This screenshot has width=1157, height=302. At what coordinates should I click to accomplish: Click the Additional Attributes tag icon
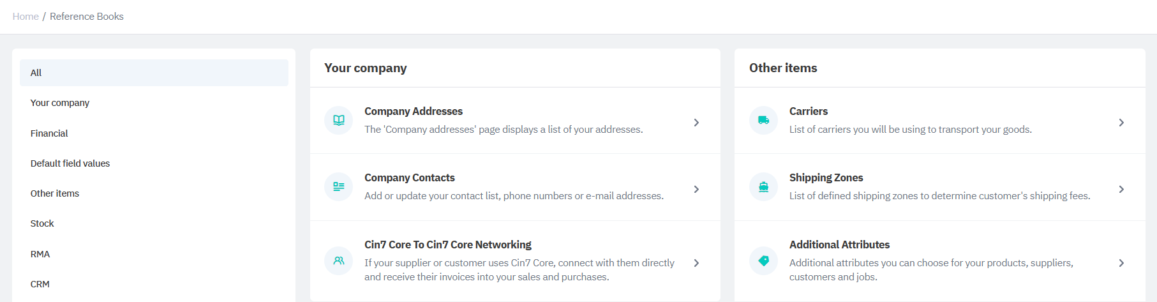coord(763,260)
